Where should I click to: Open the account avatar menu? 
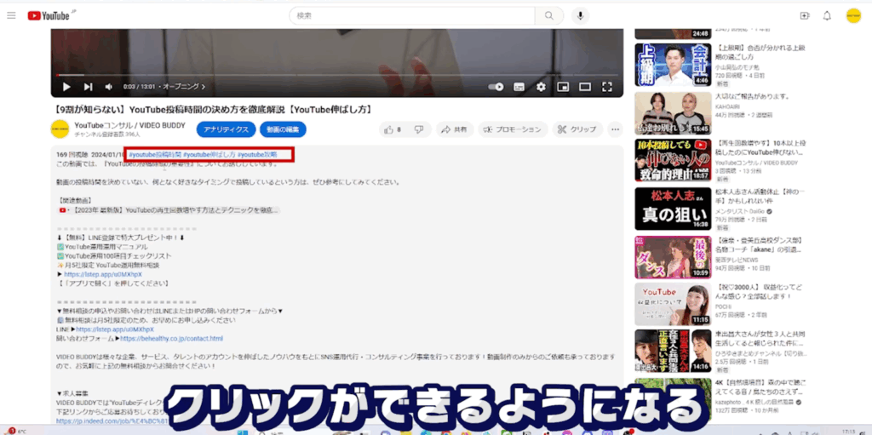[853, 16]
